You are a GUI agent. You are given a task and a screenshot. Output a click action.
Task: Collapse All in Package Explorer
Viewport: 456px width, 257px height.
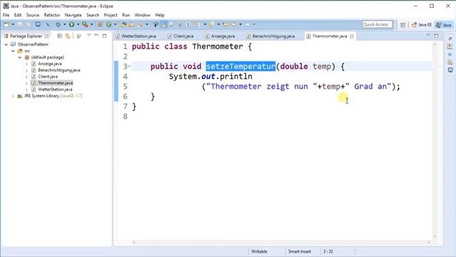[60, 36]
